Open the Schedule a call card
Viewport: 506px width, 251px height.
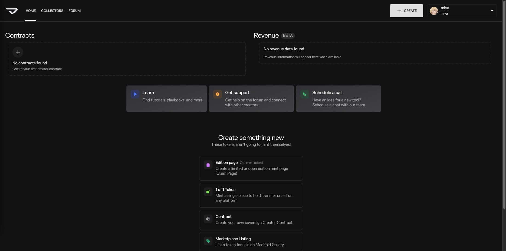[x=338, y=99]
